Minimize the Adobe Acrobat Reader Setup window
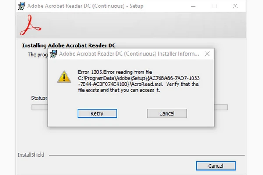 [x=193, y=6]
